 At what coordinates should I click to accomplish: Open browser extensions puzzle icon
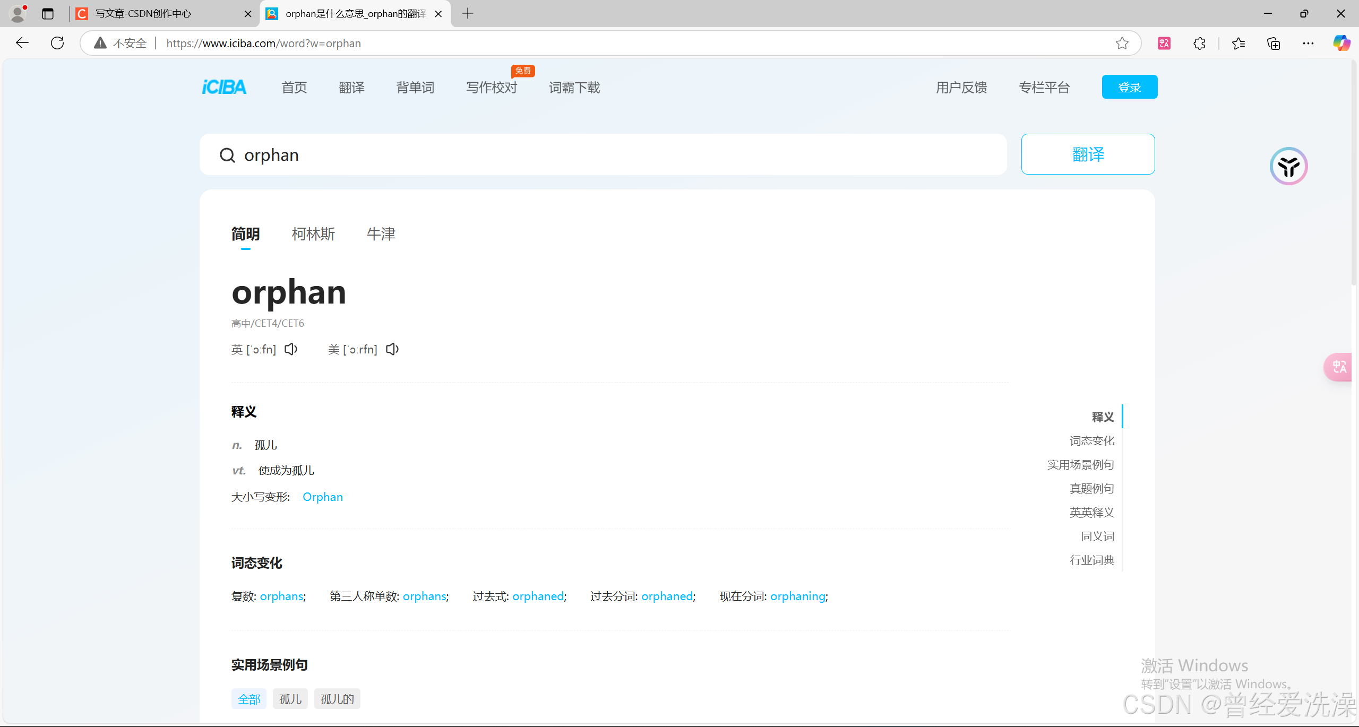[1199, 43]
